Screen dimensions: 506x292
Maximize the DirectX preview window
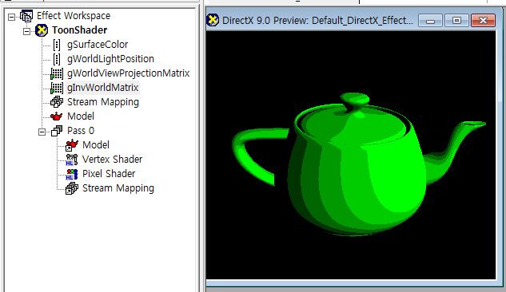point(456,21)
